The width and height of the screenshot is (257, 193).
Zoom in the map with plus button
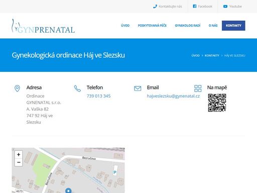(19, 154)
